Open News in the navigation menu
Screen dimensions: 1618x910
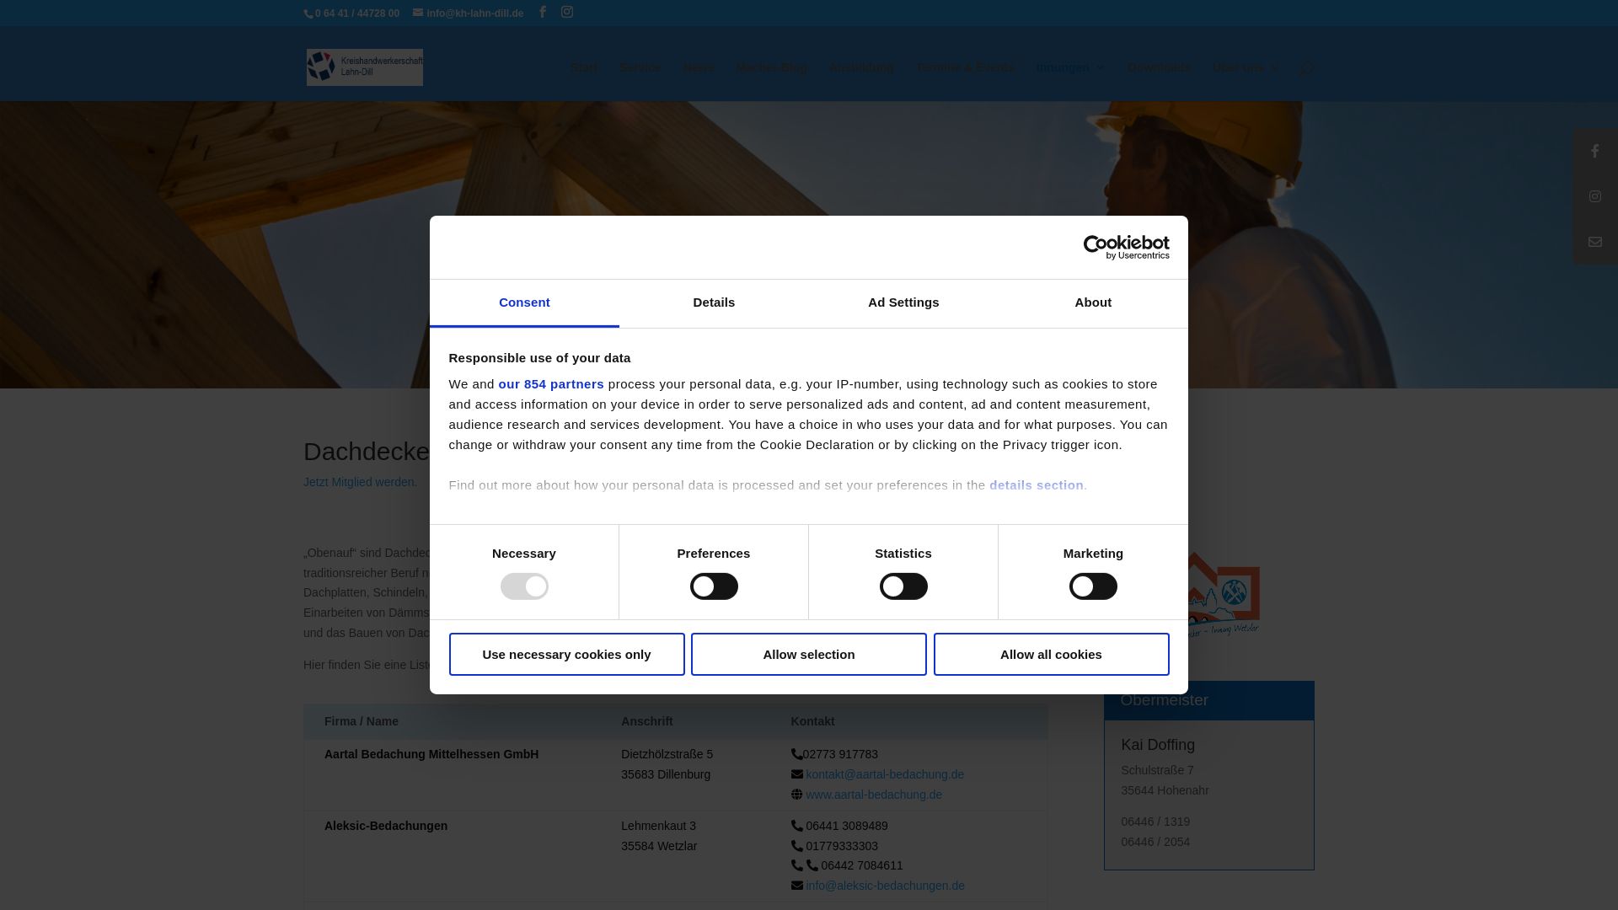pos(699,67)
